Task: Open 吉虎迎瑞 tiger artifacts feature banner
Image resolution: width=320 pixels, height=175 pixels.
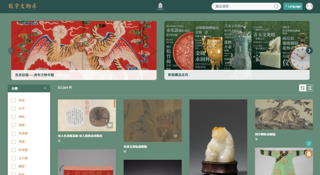Action: (x=84, y=50)
